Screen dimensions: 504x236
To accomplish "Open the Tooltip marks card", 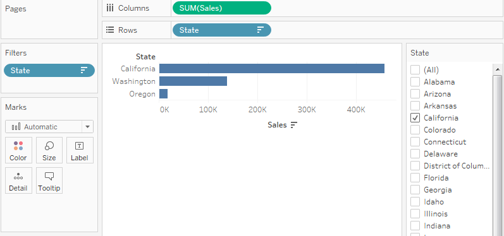I will pyautogui.click(x=49, y=180).
